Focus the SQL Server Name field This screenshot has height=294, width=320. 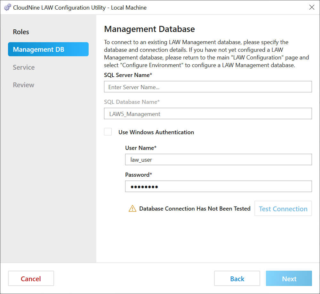(x=208, y=87)
